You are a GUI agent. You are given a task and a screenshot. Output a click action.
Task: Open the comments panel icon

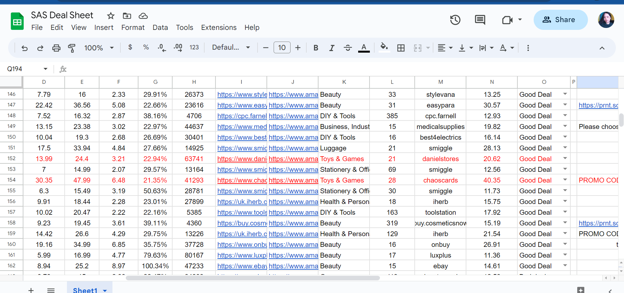pos(480,20)
